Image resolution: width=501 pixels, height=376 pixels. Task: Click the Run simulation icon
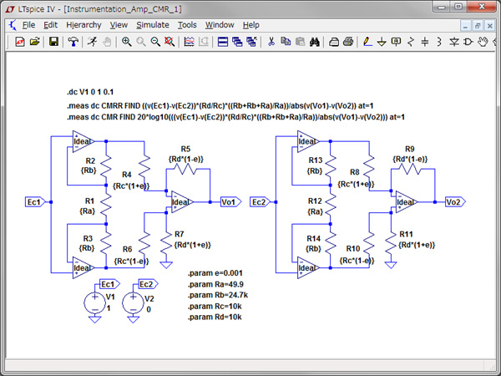tap(93, 41)
